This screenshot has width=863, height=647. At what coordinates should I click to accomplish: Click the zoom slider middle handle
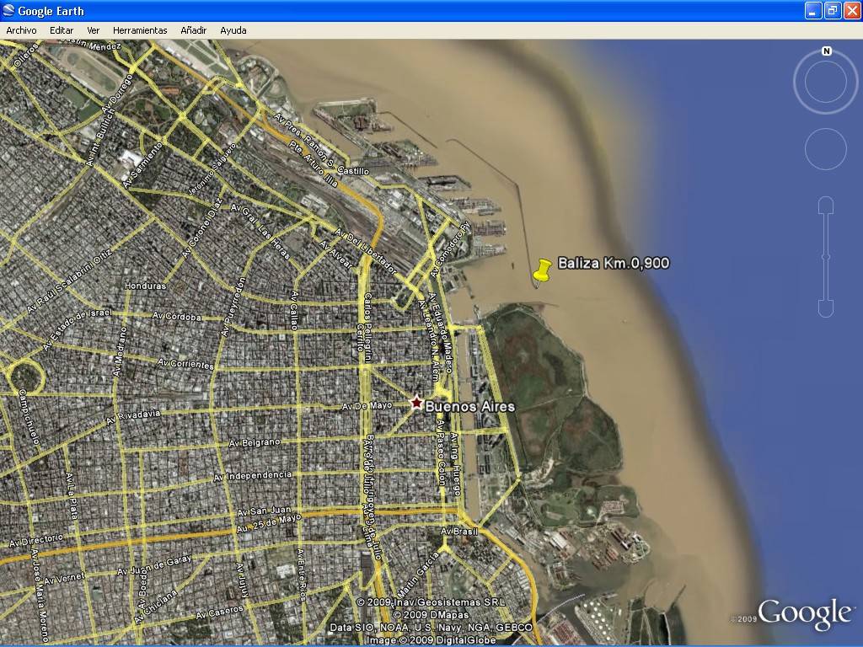[826, 257]
